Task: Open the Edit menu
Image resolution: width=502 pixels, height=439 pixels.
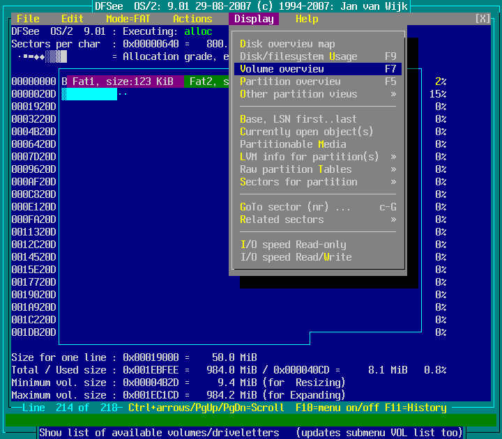Action: [x=72, y=19]
